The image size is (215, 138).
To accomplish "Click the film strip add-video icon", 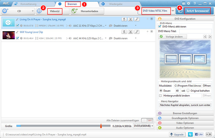I will pos(39,11).
